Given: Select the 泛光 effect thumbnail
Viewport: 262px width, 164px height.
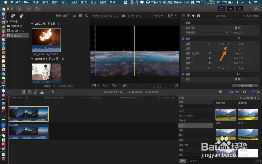Looking at the screenshot, I should pyautogui.click(x=226, y=115).
